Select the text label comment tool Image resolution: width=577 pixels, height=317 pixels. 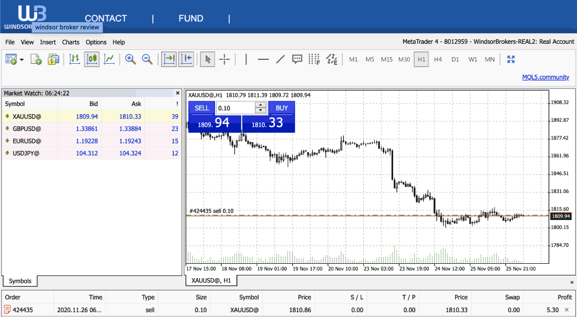click(297, 59)
